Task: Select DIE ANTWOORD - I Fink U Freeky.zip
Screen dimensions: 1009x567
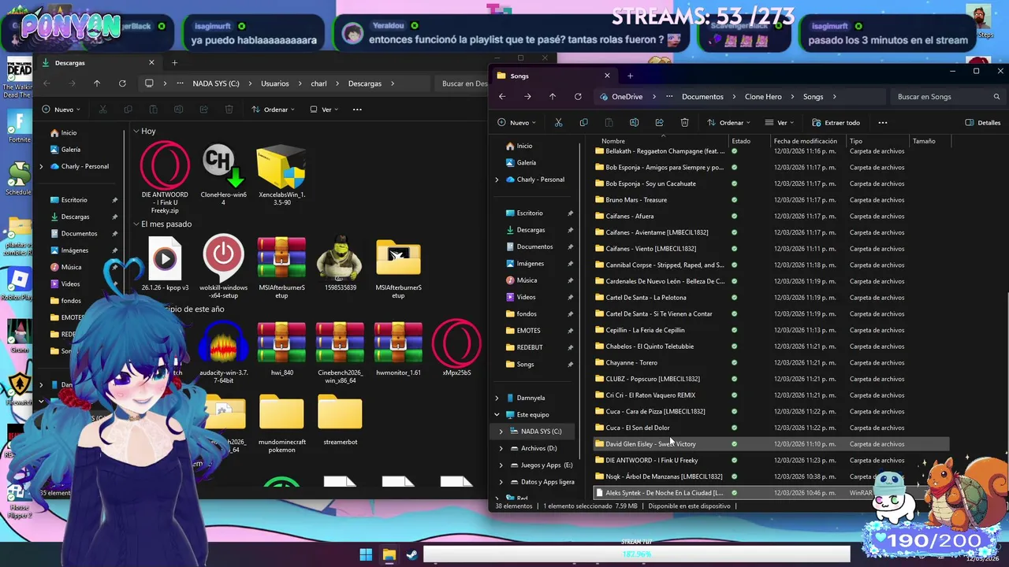Action: tap(165, 178)
